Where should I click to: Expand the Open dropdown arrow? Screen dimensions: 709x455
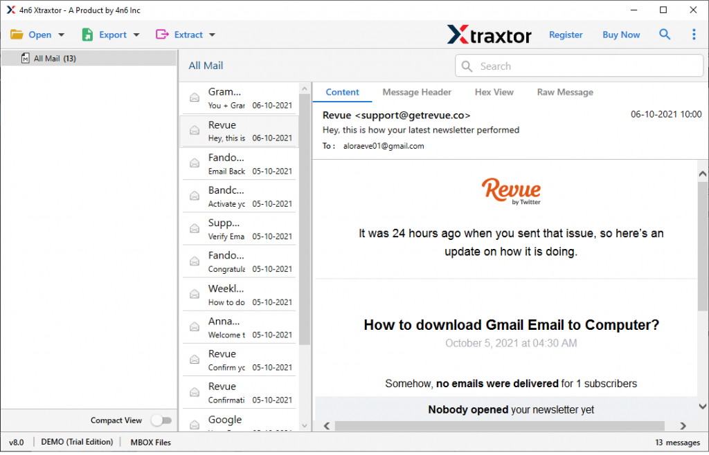[61, 34]
